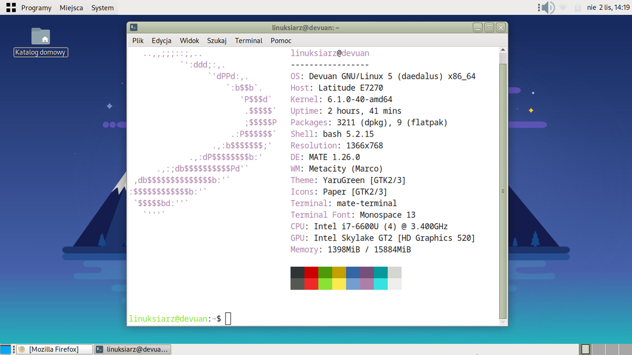Click the 'Terminal Font: Monospace 13' line
This screenshot has height=355, width=632.
click(353, 214)
